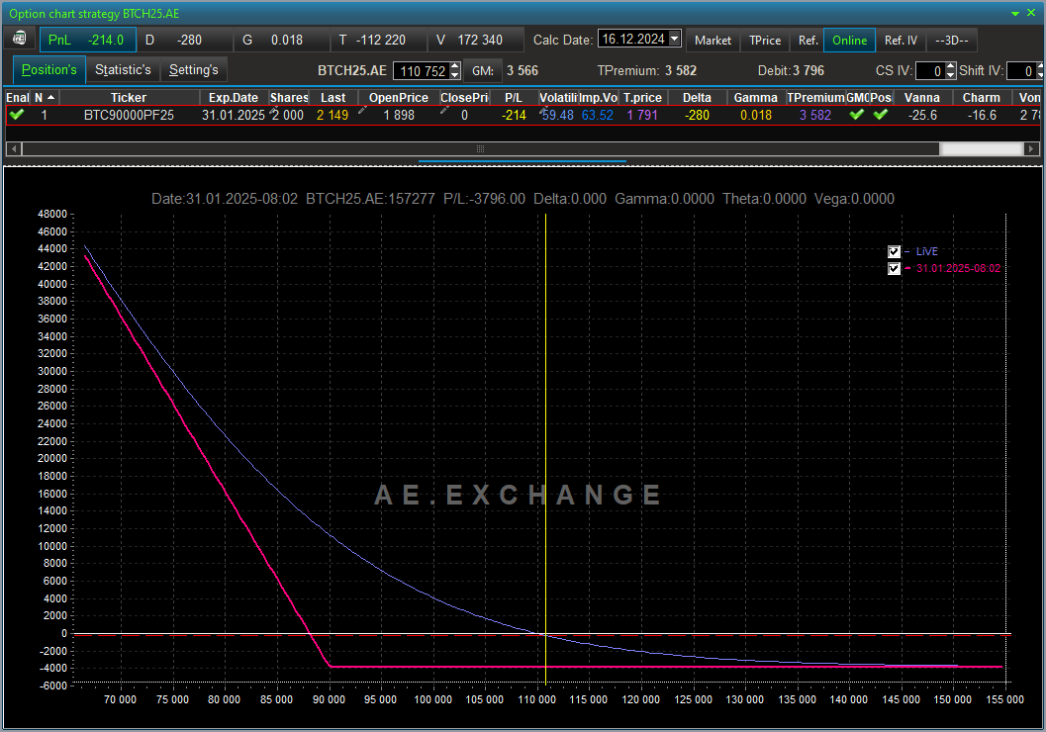Click the pencil edit icon beside Shares 2 000
The height and width of the screenshot is (732, 1046).
pyautogui.click(x=273, y=111)
